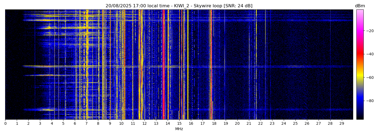The width and height of the screenshot is (378, 135).
Task: Click the plot title showing KIWI_2 Skywire loop
Action: pyautogui.click(x=179, y=6)
